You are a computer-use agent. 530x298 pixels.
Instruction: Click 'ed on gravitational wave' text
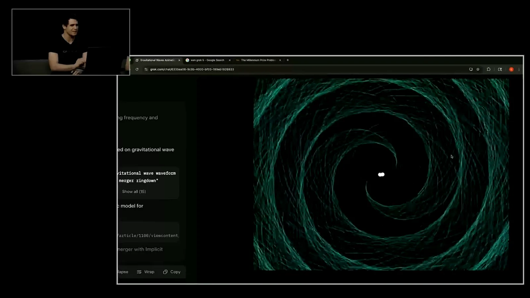[146, 150]
